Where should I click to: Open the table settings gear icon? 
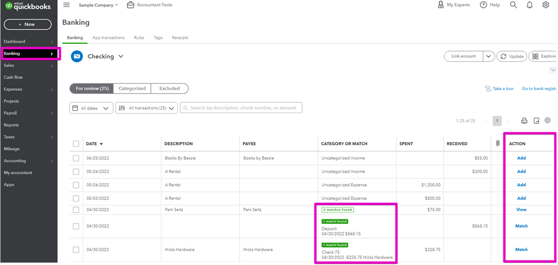[548, 120]
